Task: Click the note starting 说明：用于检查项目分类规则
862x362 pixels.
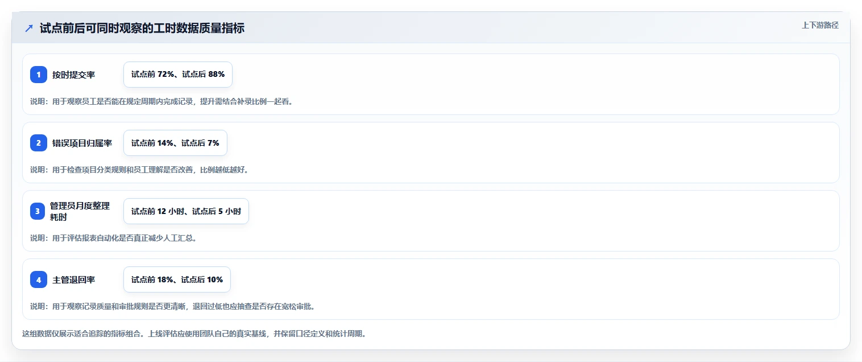Action: [139, 170]
